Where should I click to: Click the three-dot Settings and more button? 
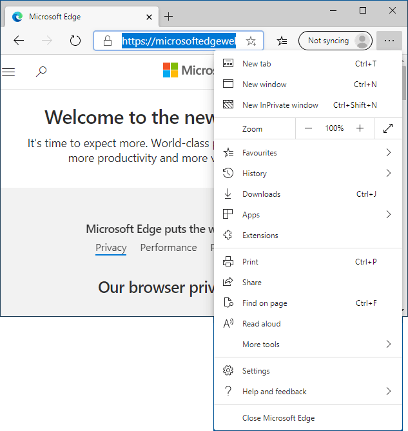[389, 41]
